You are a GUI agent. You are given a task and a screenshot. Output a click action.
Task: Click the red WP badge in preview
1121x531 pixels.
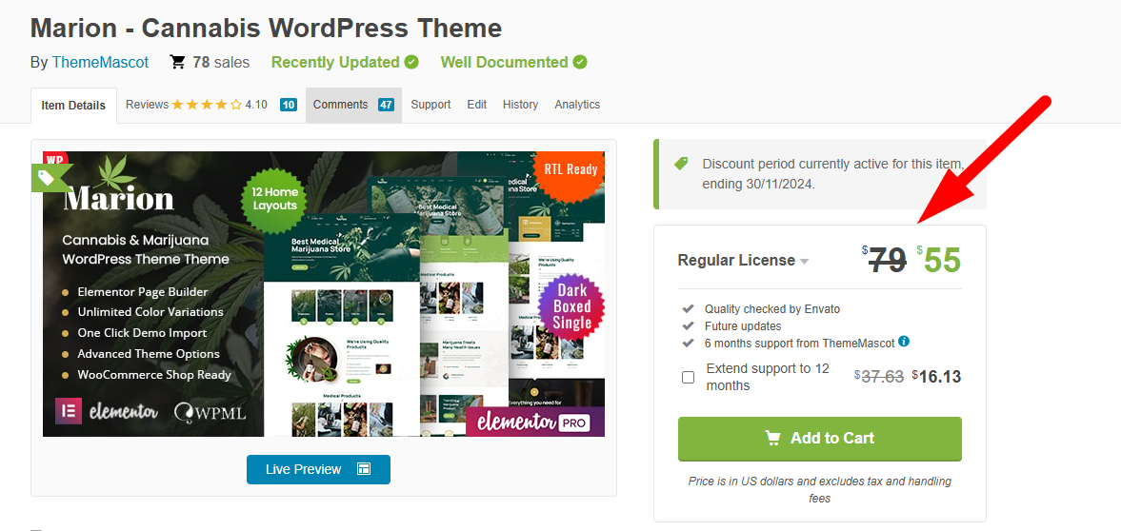pyautogui.click(x=55, y=159)
